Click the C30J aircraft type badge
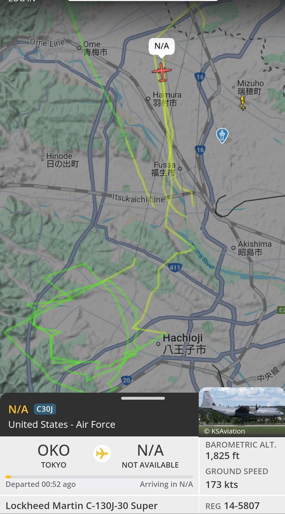285x514 pixels. [45, 409]
